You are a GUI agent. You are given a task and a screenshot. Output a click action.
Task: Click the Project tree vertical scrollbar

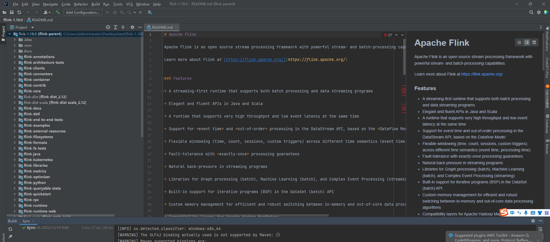(x=142, y=84)
